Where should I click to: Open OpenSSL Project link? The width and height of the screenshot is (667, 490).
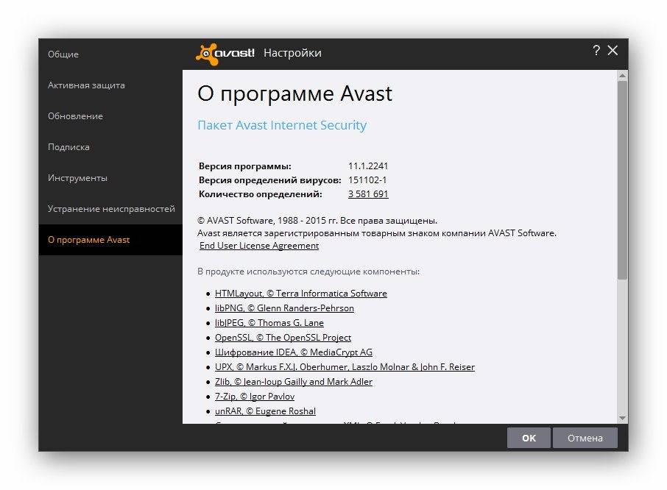(283, 338)
